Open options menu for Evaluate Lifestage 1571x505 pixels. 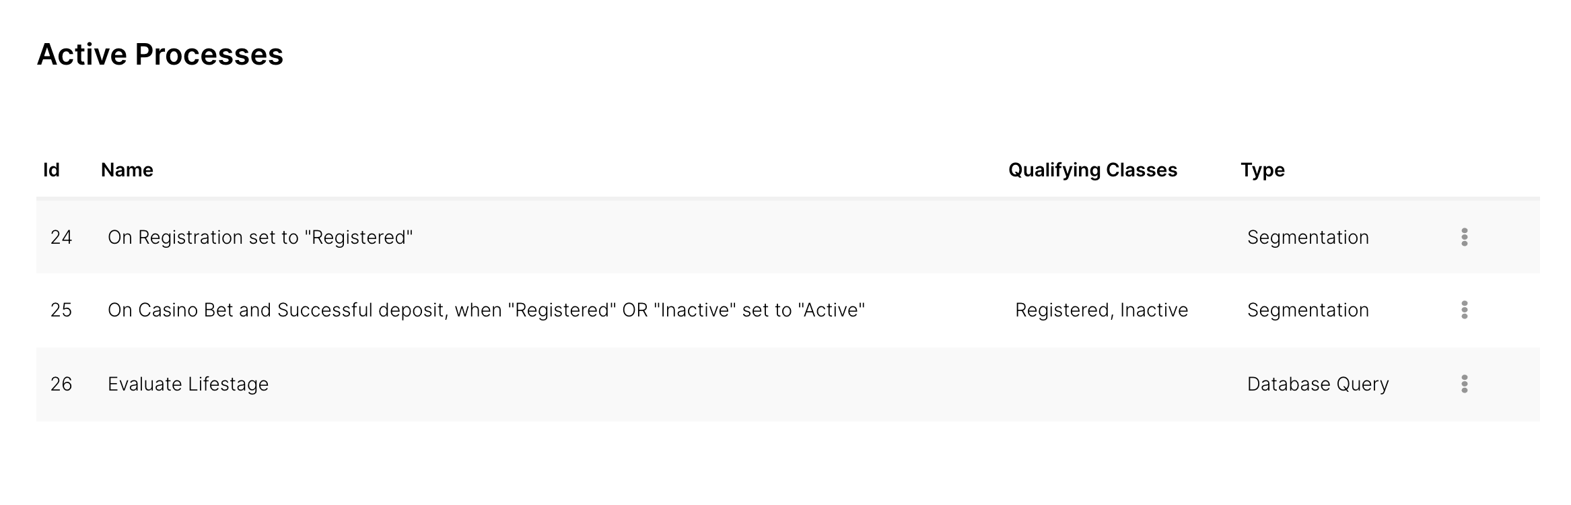pyautogui.click(x=1464, y=384)
